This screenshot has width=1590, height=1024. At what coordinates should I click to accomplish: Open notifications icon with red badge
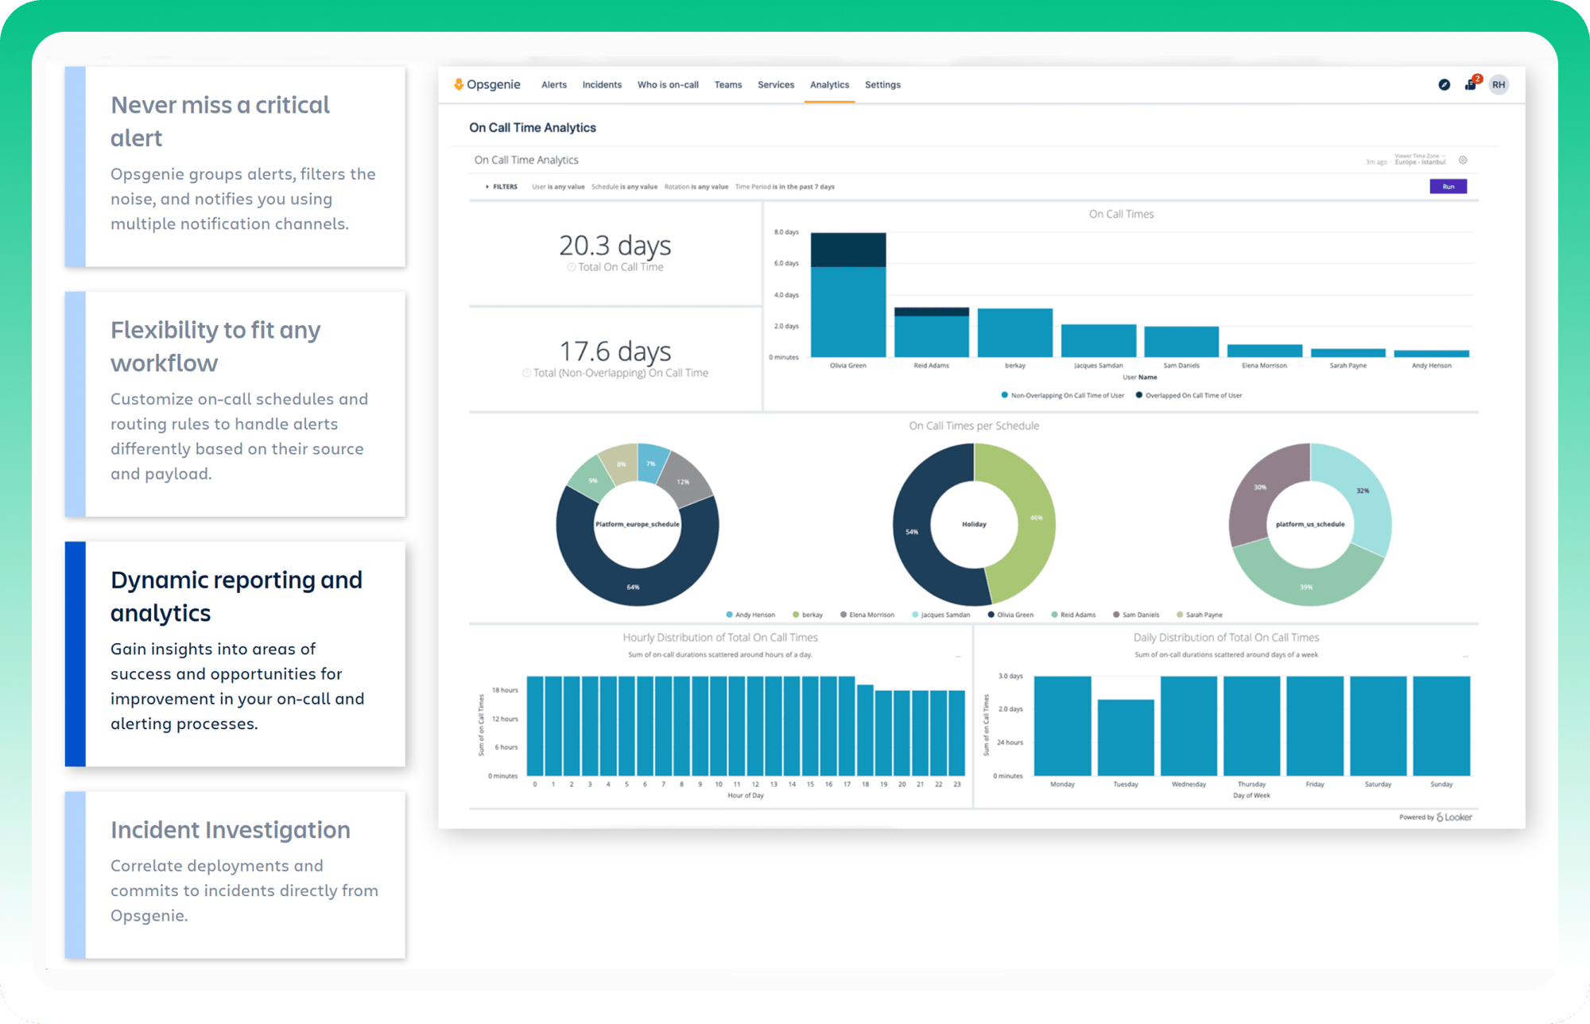coord(1472,83)
